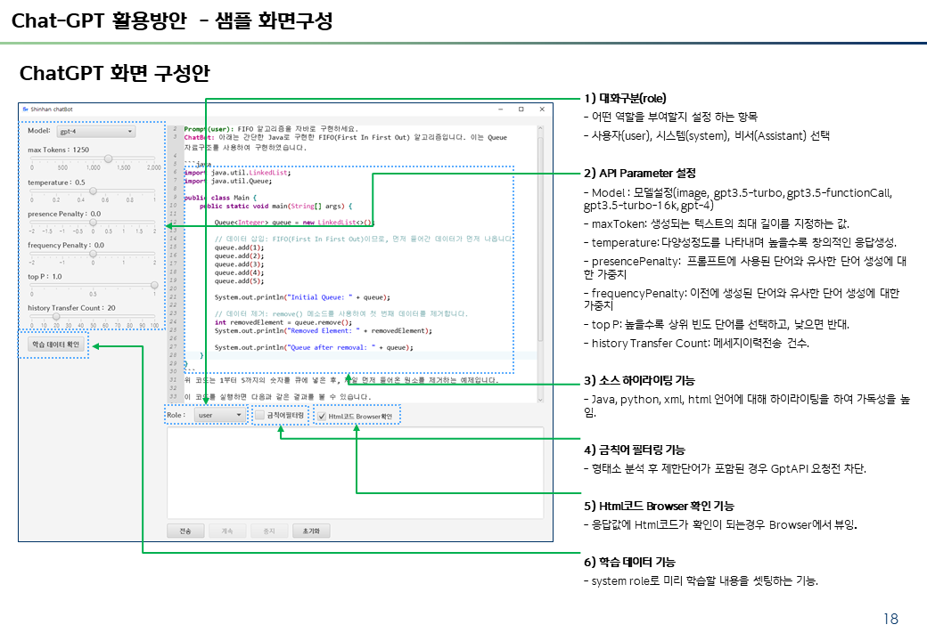Click the "Queue after removal" println line

[x=314, y=347]
